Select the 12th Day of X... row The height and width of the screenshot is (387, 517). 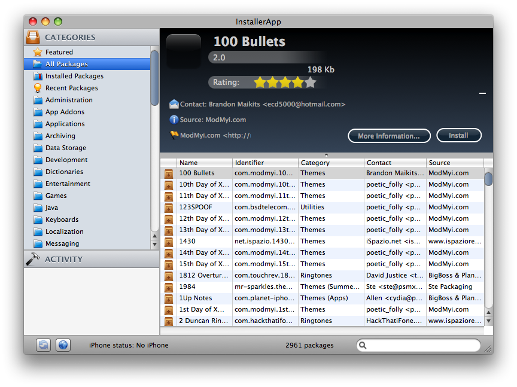click(x=322, y=218)
